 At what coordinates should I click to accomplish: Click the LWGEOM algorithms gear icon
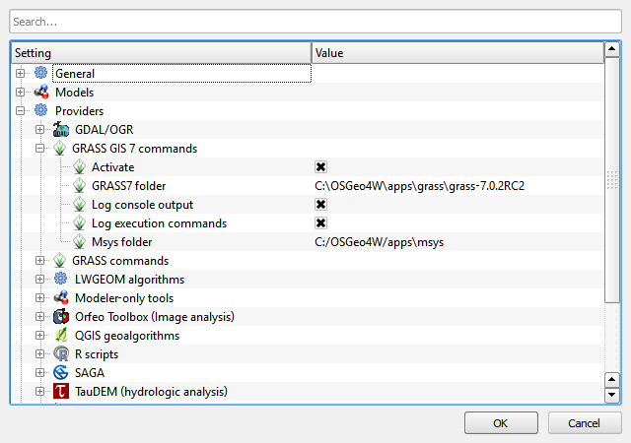(x=61, y=280)
